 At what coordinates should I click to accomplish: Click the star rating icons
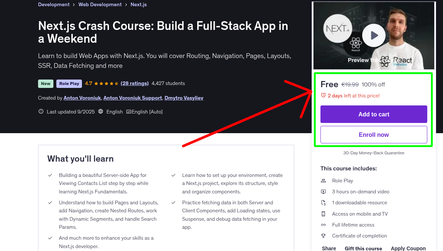point(106,84)
